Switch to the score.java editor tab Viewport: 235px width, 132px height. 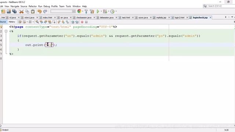(x=143, y=18)
